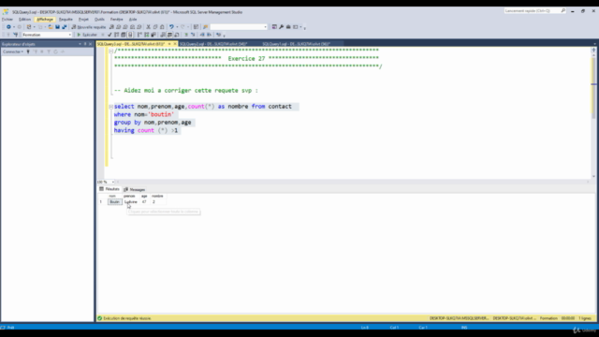
Task: Open the Affichage menu
Action: 45,19
